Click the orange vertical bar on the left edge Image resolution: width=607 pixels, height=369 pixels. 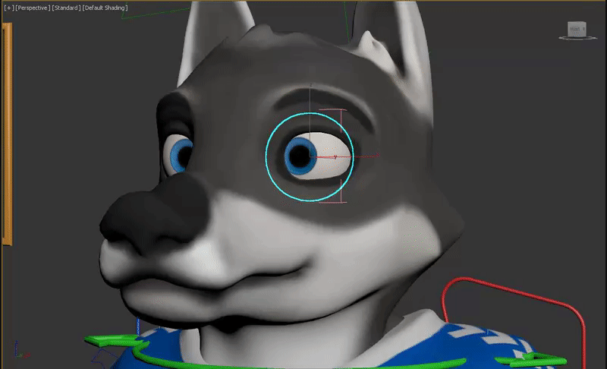pos(8,134)
